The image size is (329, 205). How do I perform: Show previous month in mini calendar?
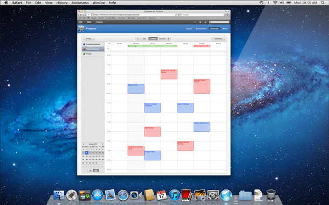pyautogui.click(x=84, y=144)
